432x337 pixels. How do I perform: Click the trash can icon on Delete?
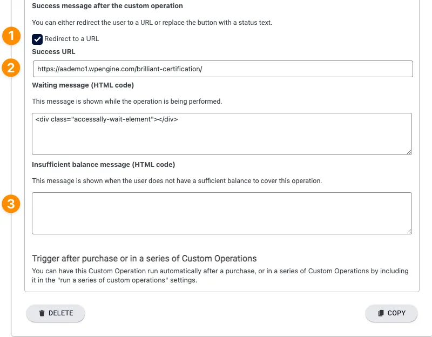click(42, 313)
